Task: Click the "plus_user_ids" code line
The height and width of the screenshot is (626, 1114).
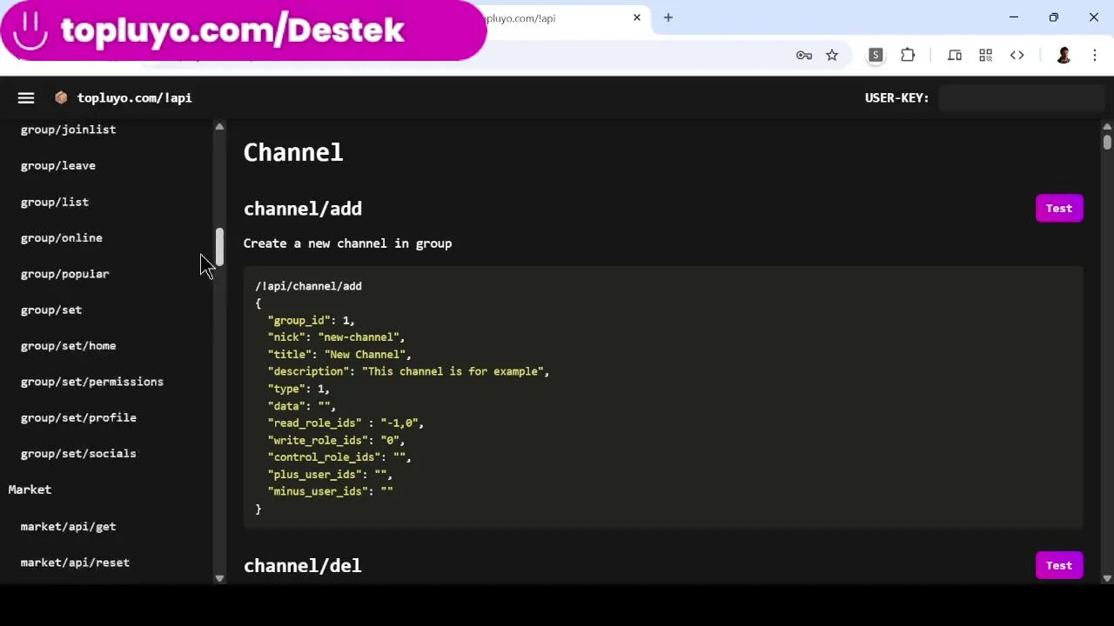Action: pos(330,475)
